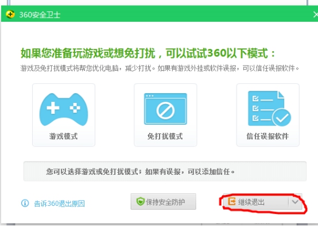
Task: Click the 游戏模式 label text
Action: pos(64,136)
